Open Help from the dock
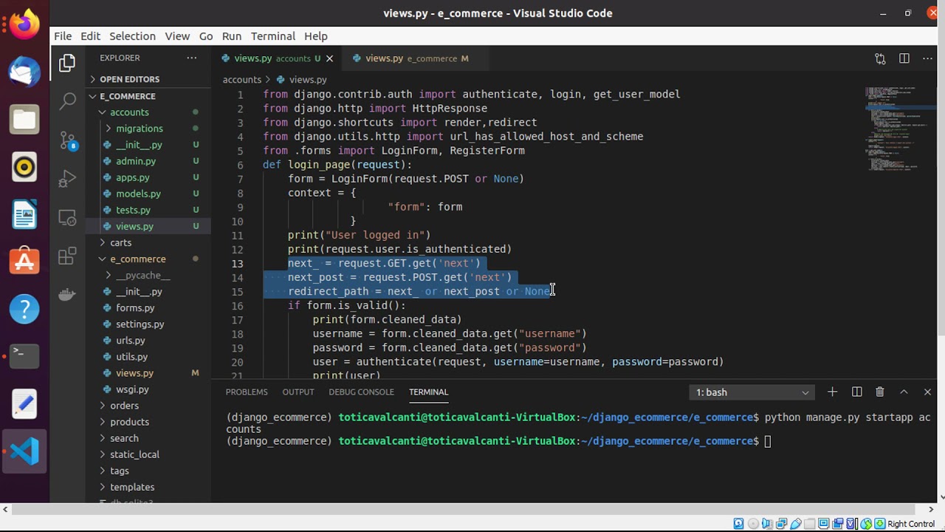Image resolution: width=945 pixels, height=532 pixels. (24, 309)
